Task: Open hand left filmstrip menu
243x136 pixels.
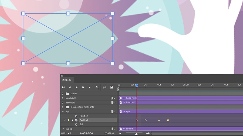Action: (113, 103)
